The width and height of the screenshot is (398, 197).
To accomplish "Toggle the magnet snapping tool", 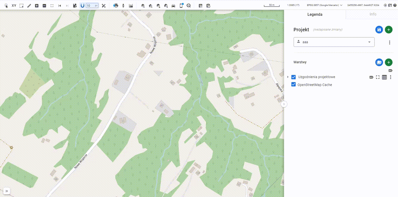I will point(82,6).
